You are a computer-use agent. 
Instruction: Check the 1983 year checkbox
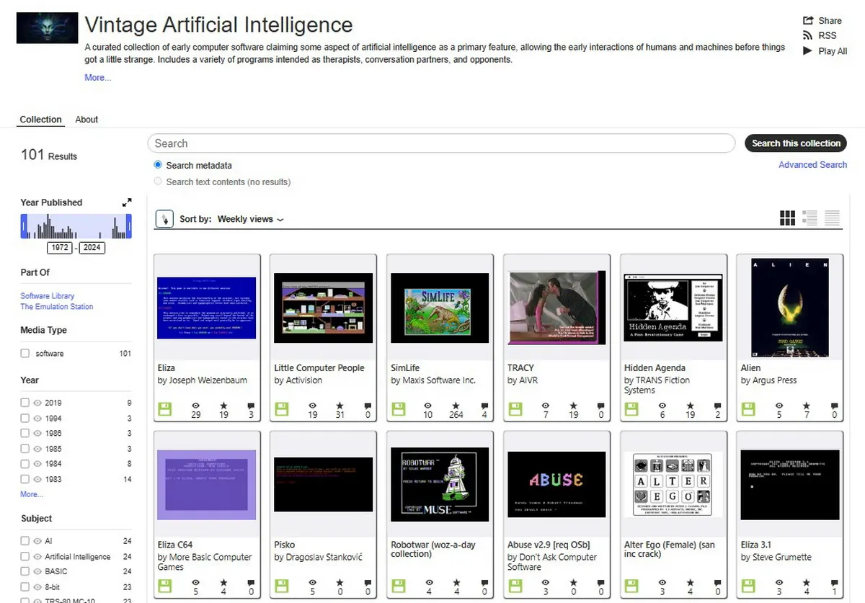[25, 479]
